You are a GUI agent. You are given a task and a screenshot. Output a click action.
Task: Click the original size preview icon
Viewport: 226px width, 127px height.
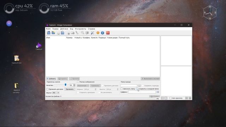(x=166, y=98)
